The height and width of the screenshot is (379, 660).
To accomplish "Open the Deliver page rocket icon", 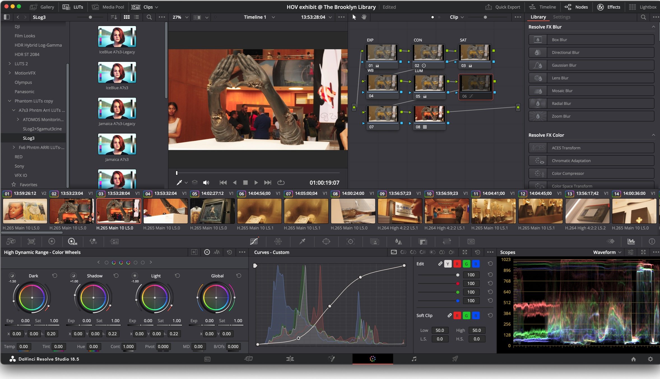I will pos(455,359).
